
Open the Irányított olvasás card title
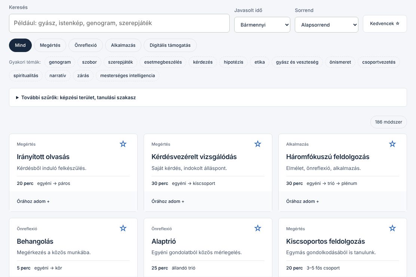43,157
